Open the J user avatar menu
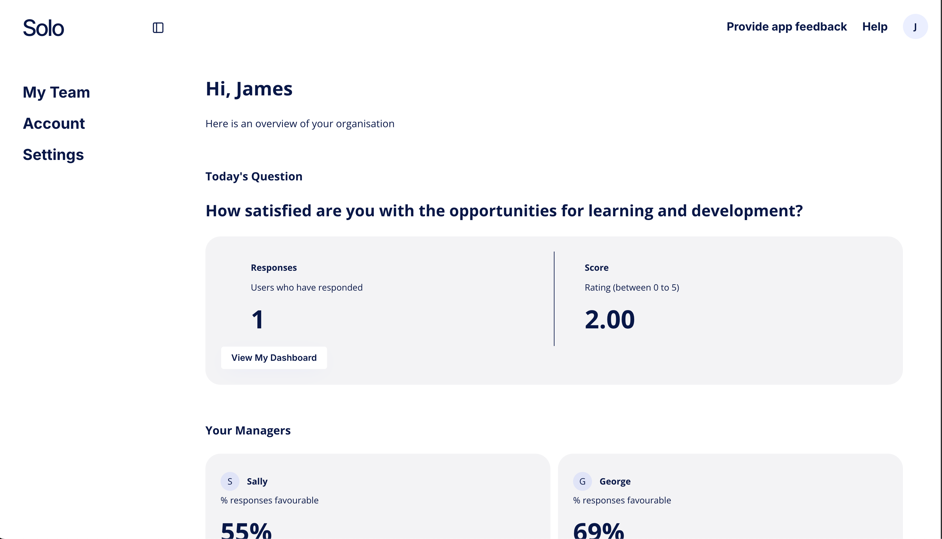This screenshot has width=942, height=539. click(915, 27)
